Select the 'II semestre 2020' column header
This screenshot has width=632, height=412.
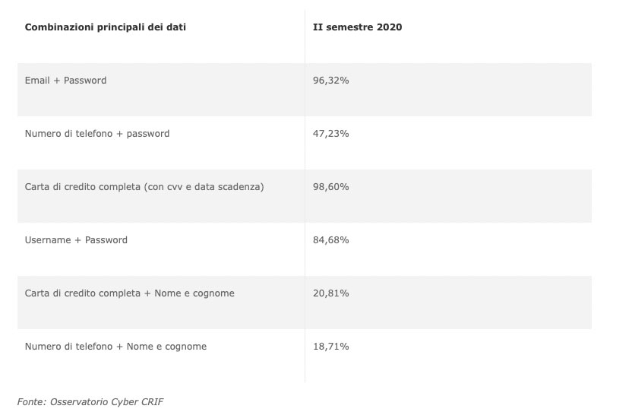[358, 27]
